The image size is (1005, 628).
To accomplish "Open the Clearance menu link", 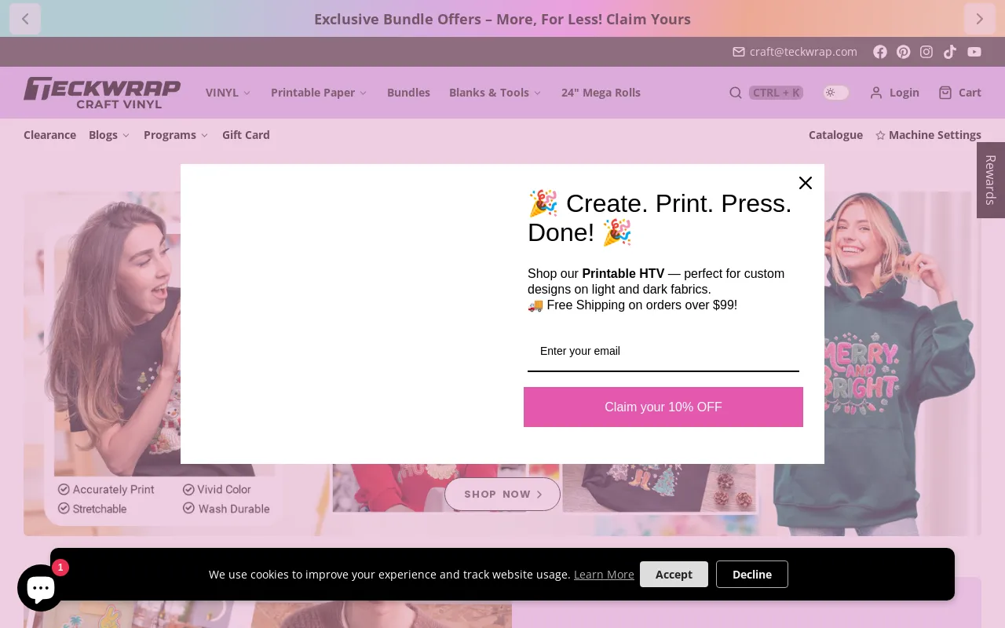I will [49, 135].
